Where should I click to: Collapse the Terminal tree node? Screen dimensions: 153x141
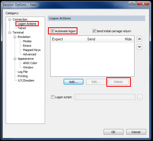[10, 32]
